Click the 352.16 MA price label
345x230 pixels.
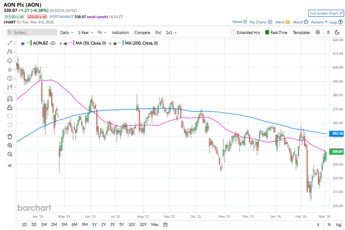tap(337, 133)
